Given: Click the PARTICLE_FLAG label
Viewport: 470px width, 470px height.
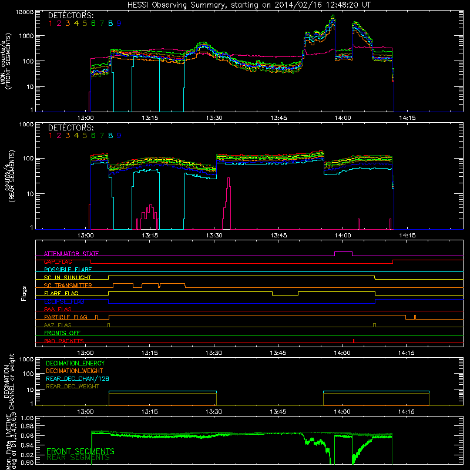Looking at the screenshot, I should point(66,317).
